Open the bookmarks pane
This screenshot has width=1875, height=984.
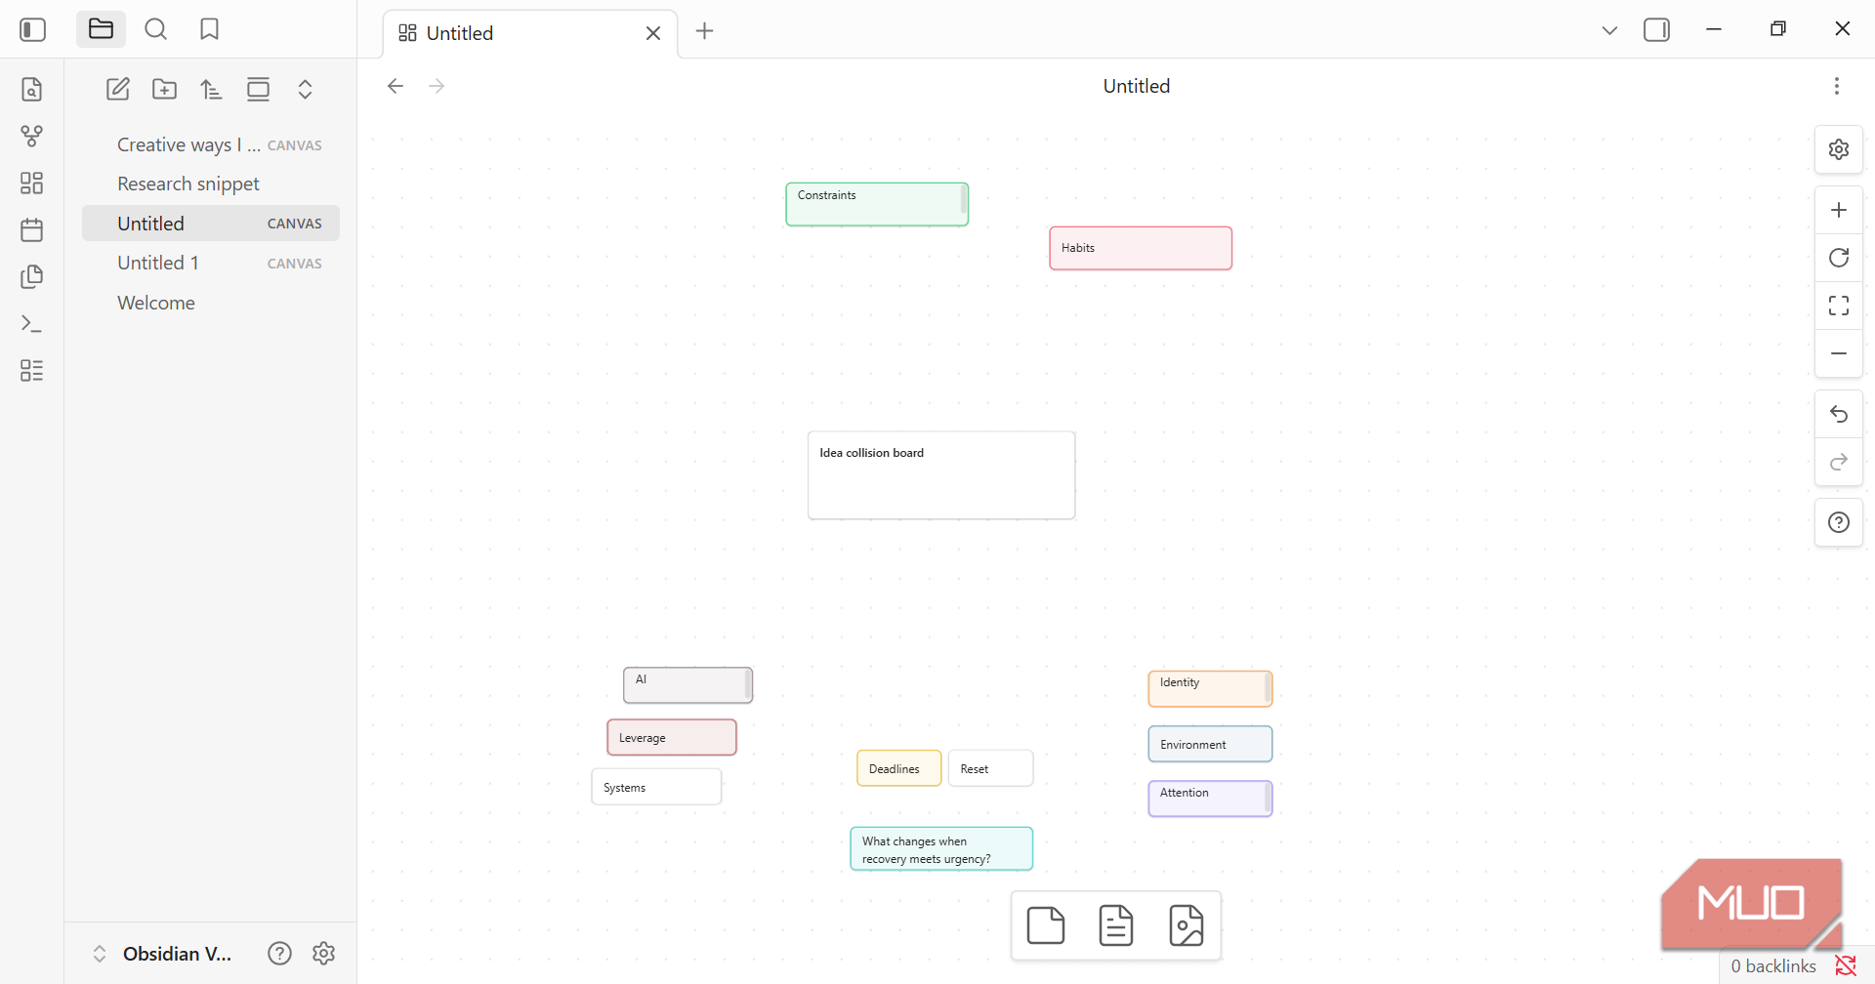tap(209, 29)
